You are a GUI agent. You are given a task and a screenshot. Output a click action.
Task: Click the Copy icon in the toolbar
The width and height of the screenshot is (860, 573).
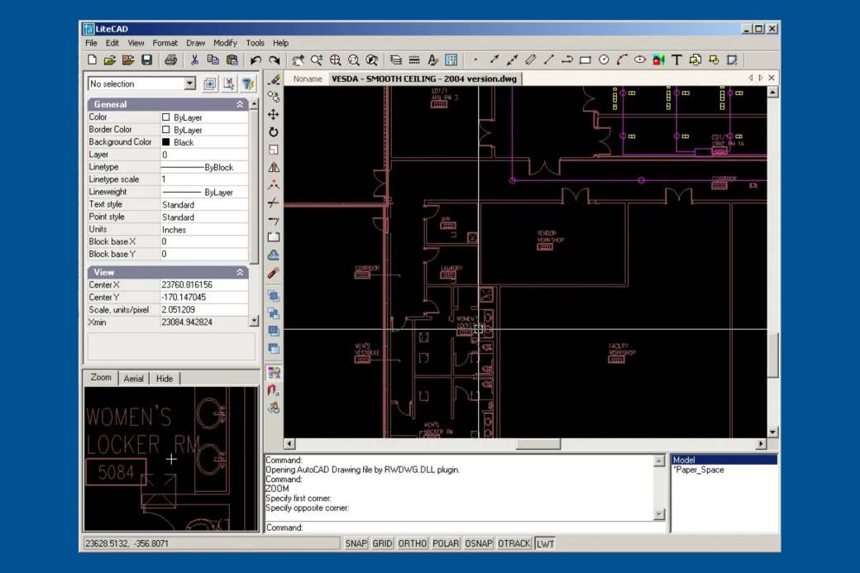click(213, 60)
